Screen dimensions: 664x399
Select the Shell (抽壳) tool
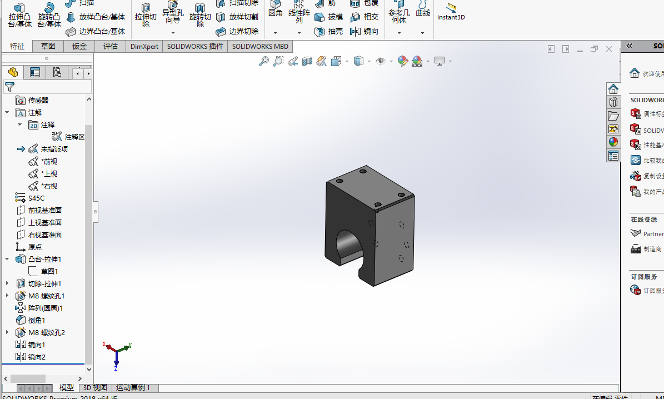coord(328,31)
